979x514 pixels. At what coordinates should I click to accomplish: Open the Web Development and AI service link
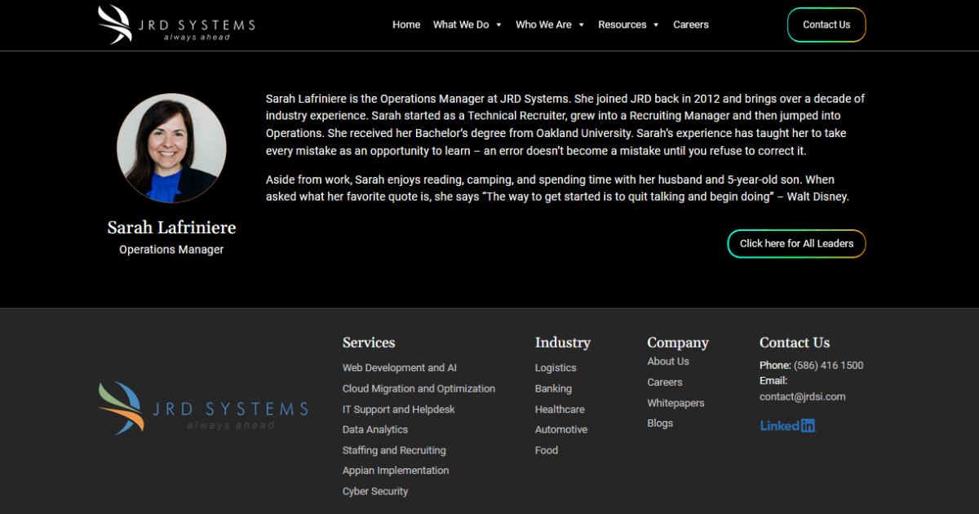click(399, 367)
